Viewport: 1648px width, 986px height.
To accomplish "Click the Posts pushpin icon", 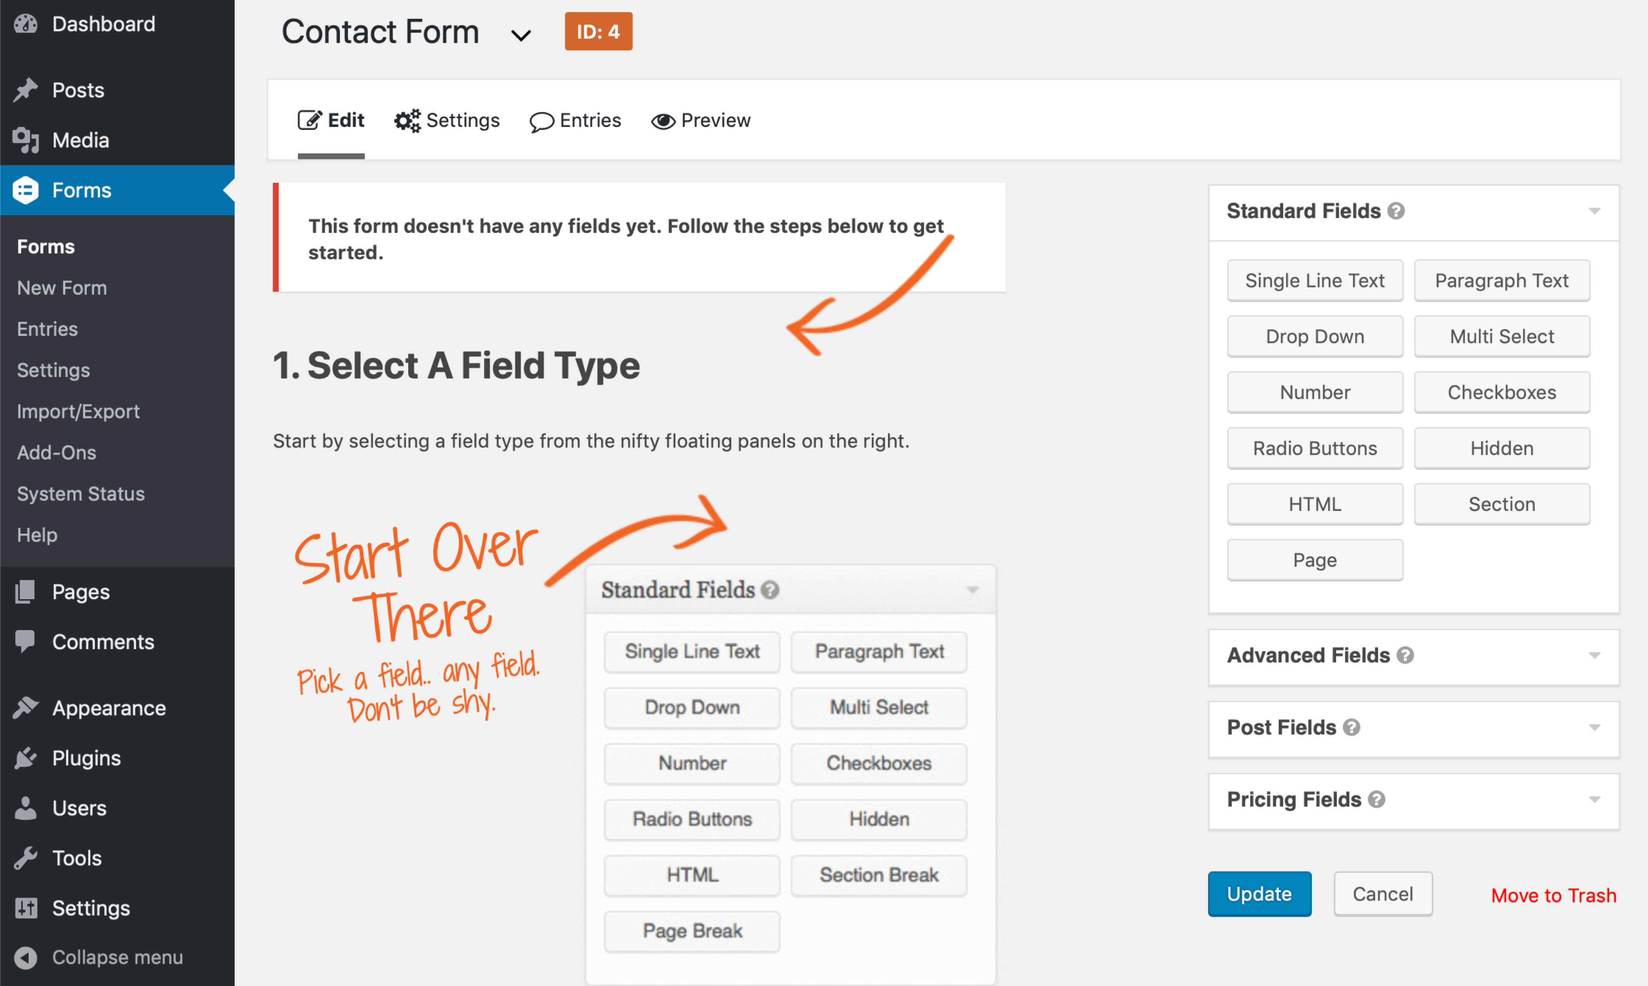I will pos(26,90).
